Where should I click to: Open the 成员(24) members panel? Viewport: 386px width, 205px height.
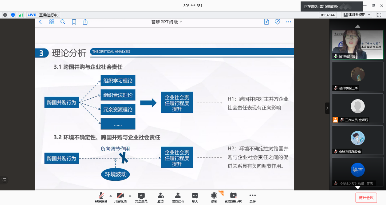pyautogui.click(x=178, y=196)
